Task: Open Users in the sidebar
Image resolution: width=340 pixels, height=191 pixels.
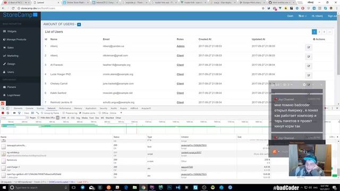Action: [11, 72]
